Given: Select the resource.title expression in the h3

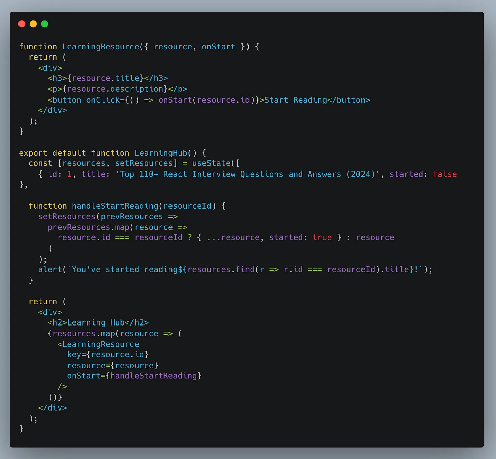Looking at the screenshot, I should click(106, 78).
